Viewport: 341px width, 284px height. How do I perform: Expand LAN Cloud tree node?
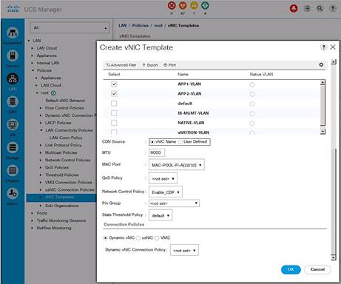(x=32, y=48)
